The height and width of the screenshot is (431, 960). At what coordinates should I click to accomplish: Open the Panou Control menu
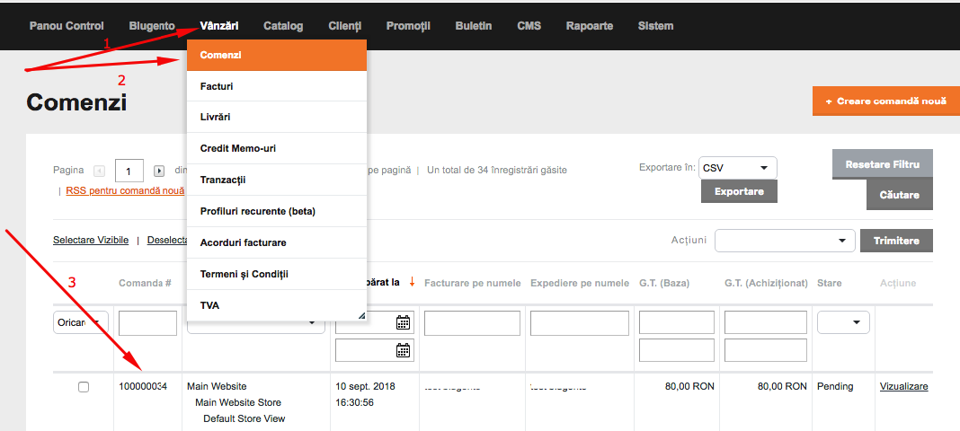pos(67,26)
